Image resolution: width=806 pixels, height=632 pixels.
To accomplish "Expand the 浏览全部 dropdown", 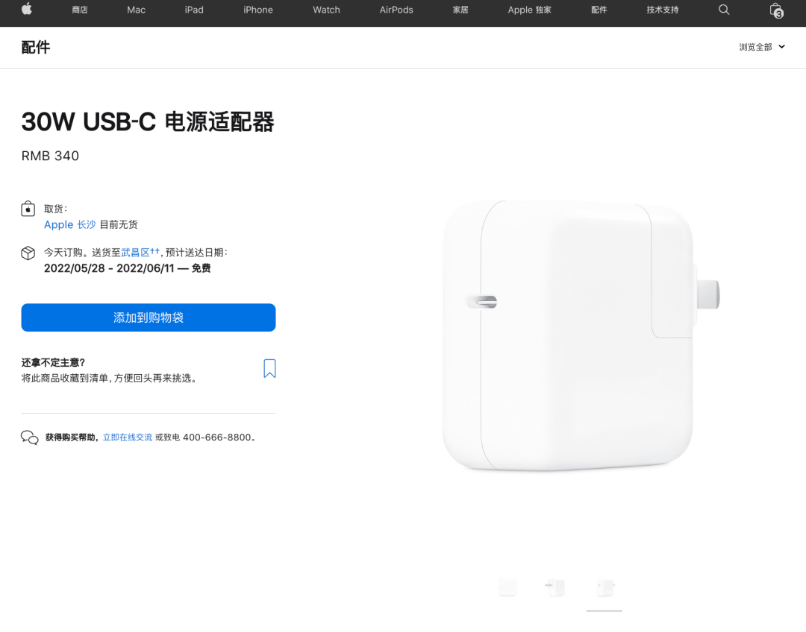I will coord(762,47).
